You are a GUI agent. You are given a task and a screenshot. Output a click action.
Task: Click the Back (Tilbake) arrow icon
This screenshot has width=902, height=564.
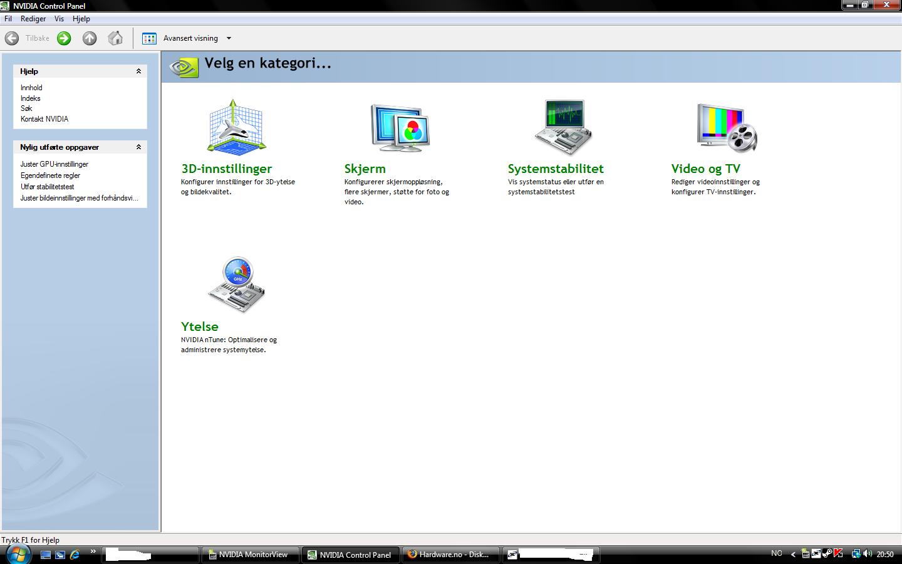pos(12,38)
